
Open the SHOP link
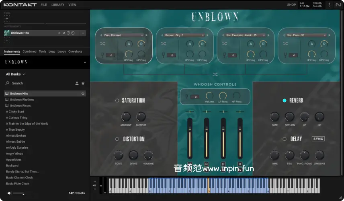[x=291, y=4]
